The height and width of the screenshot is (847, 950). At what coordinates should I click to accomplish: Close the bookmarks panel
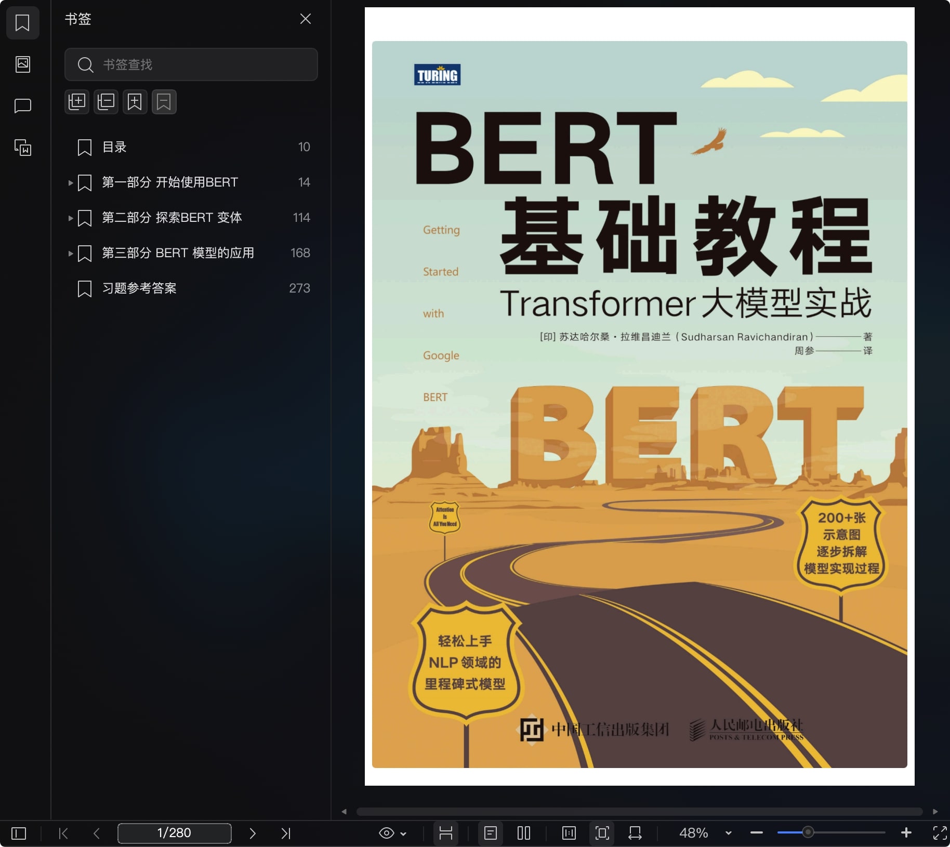(x=306, y=19)
